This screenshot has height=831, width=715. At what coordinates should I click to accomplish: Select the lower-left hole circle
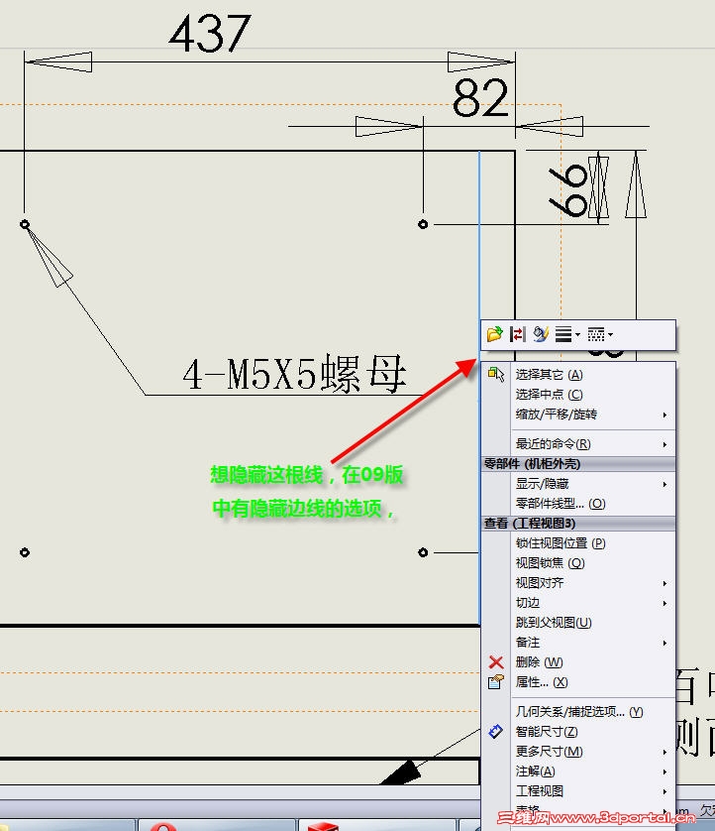pyautogui.click(x=25, y=552)
